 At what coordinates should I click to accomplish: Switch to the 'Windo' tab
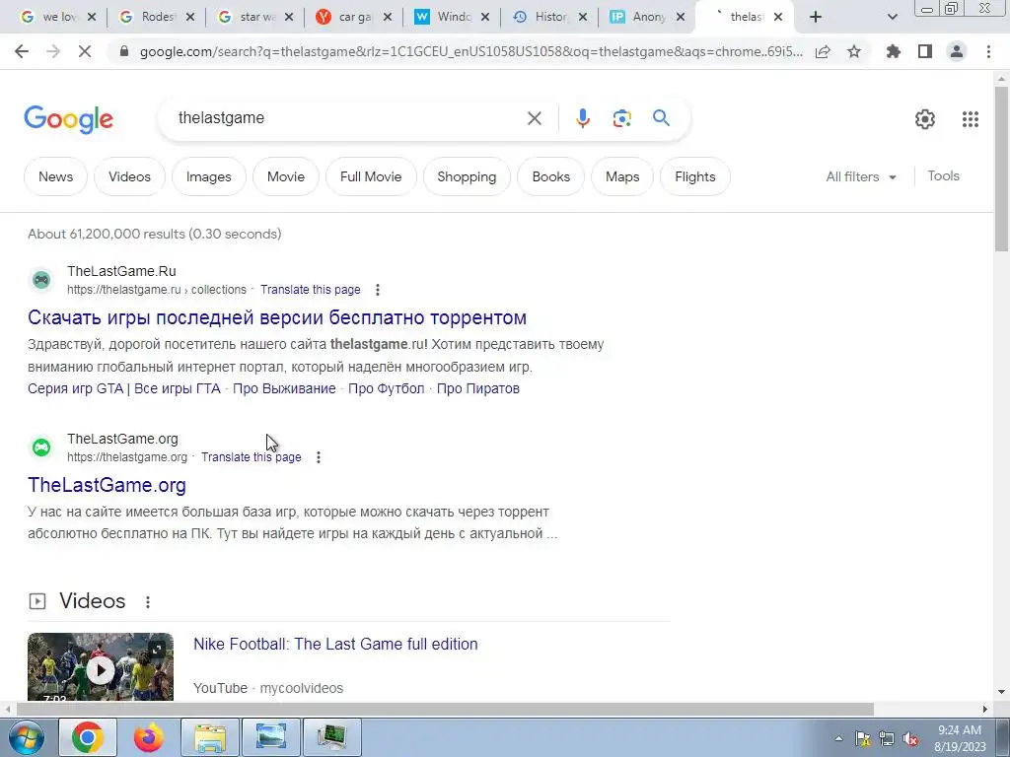coord(452,18)
